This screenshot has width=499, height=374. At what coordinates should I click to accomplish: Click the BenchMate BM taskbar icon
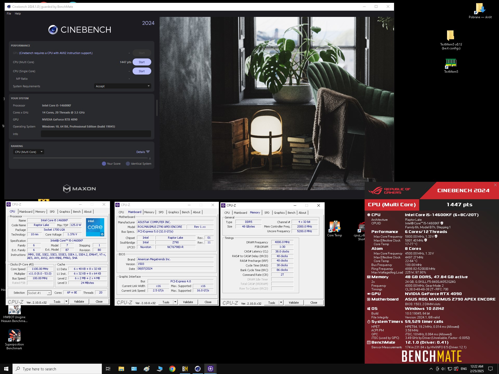185,369
